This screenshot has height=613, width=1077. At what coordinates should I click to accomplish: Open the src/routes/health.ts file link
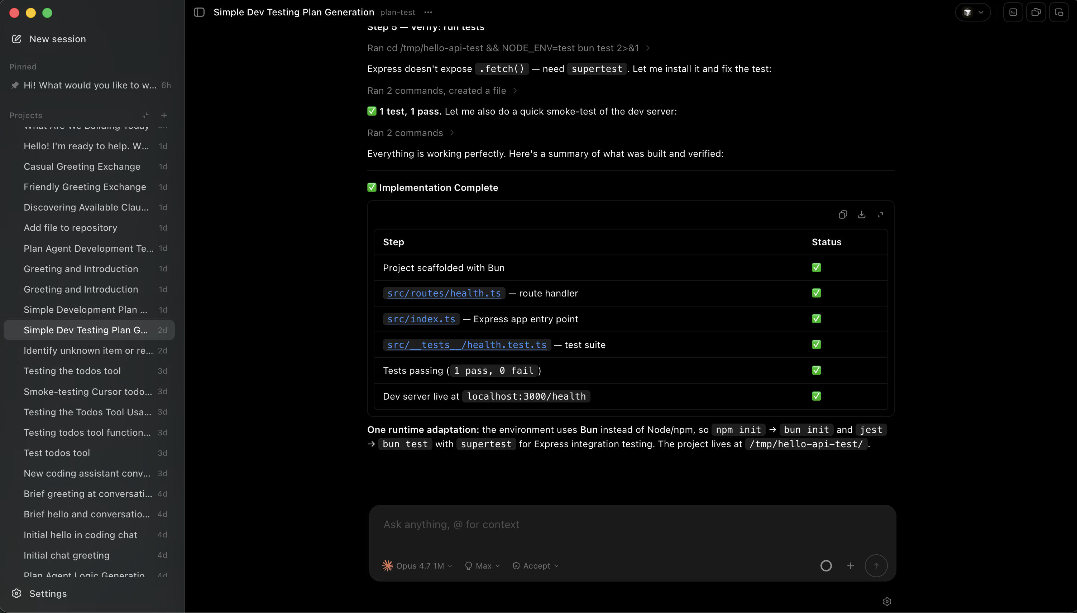(444, 294)
